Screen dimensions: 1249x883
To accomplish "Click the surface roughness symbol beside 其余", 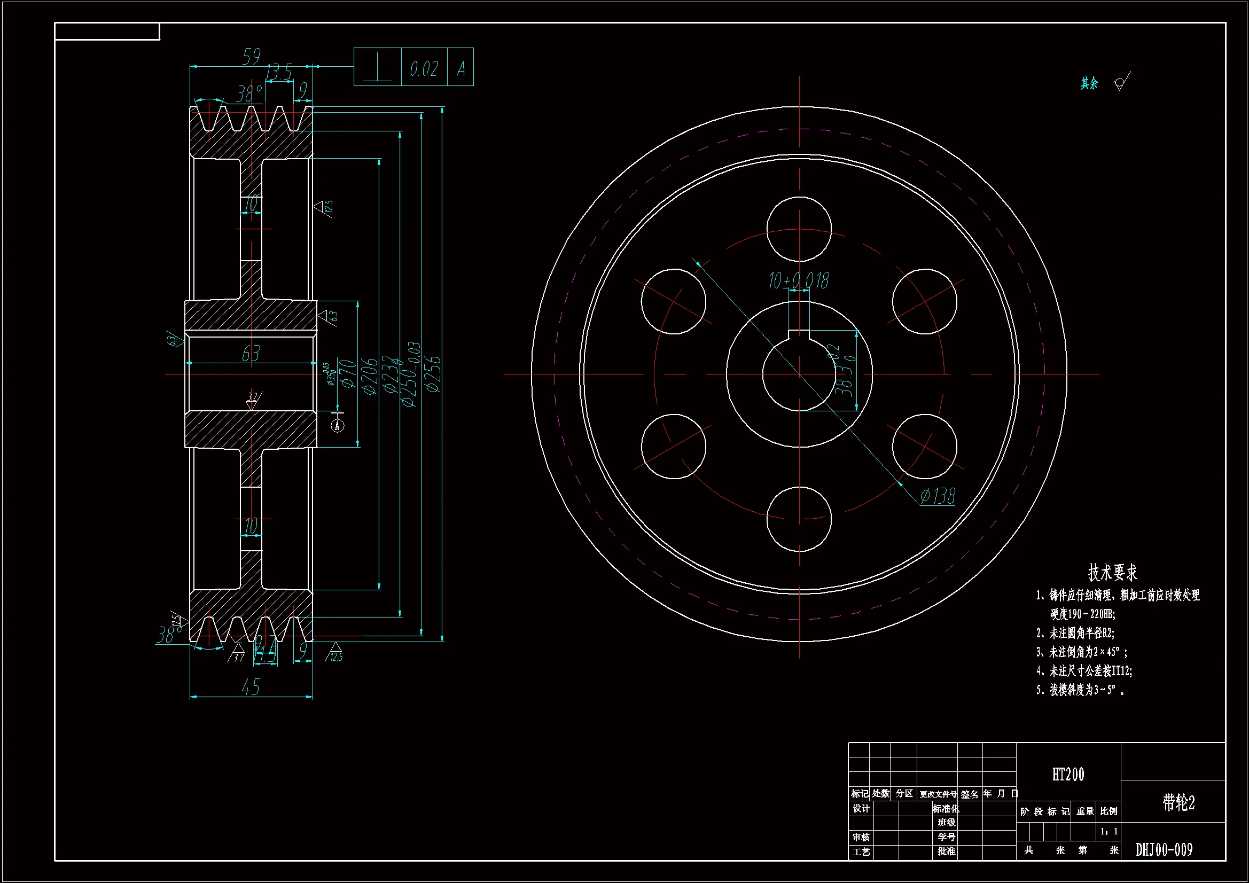I will coord(1121,83).
